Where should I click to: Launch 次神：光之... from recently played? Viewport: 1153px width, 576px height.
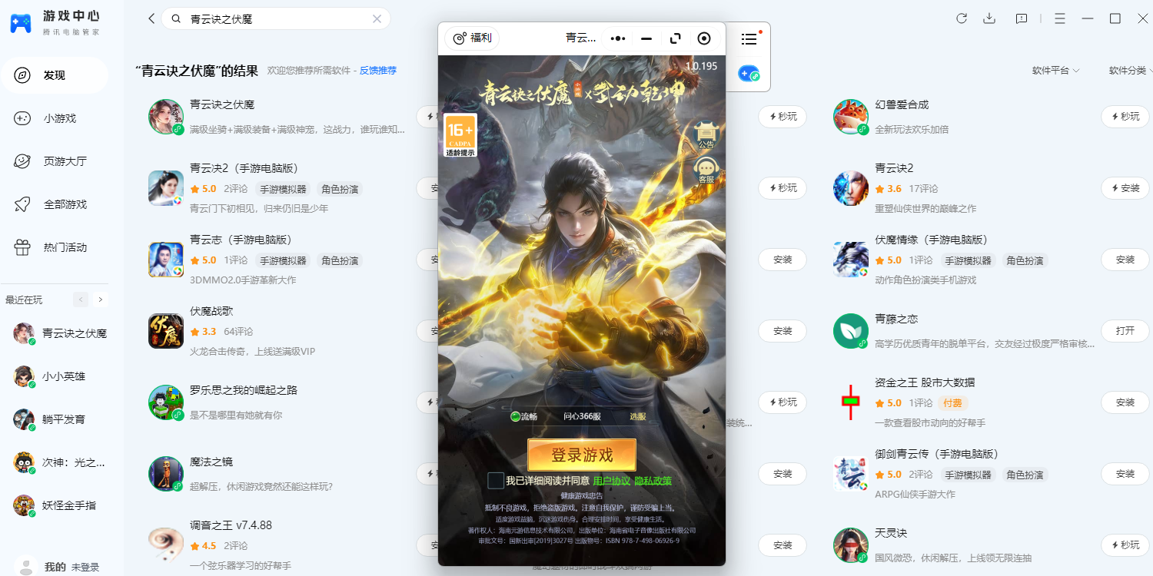(59, 462)
